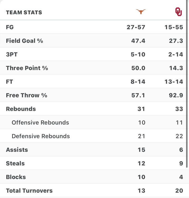Select the TEAM STATS header
189x198 pixels.
[24, 12]
